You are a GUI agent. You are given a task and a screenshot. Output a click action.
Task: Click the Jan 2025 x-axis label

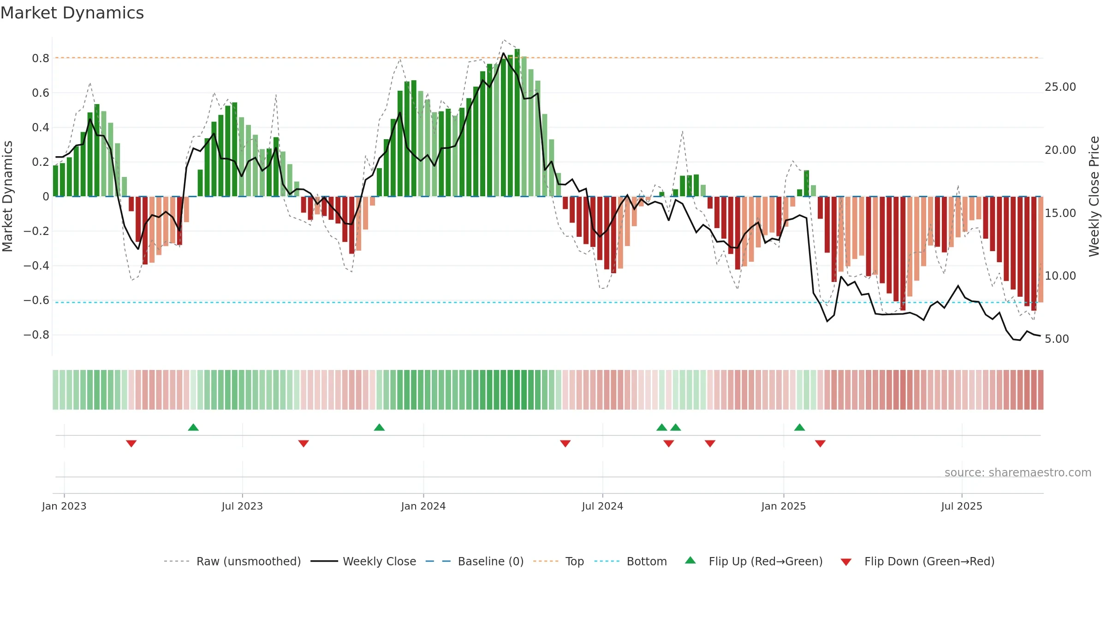coord(784,506)
